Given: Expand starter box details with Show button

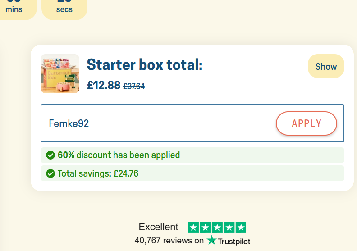Looking at the screenshot, I should coord(326,66).
